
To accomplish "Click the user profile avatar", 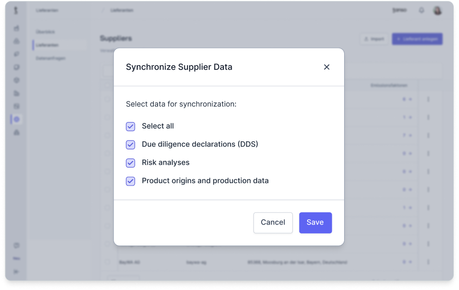I will 437,10.
